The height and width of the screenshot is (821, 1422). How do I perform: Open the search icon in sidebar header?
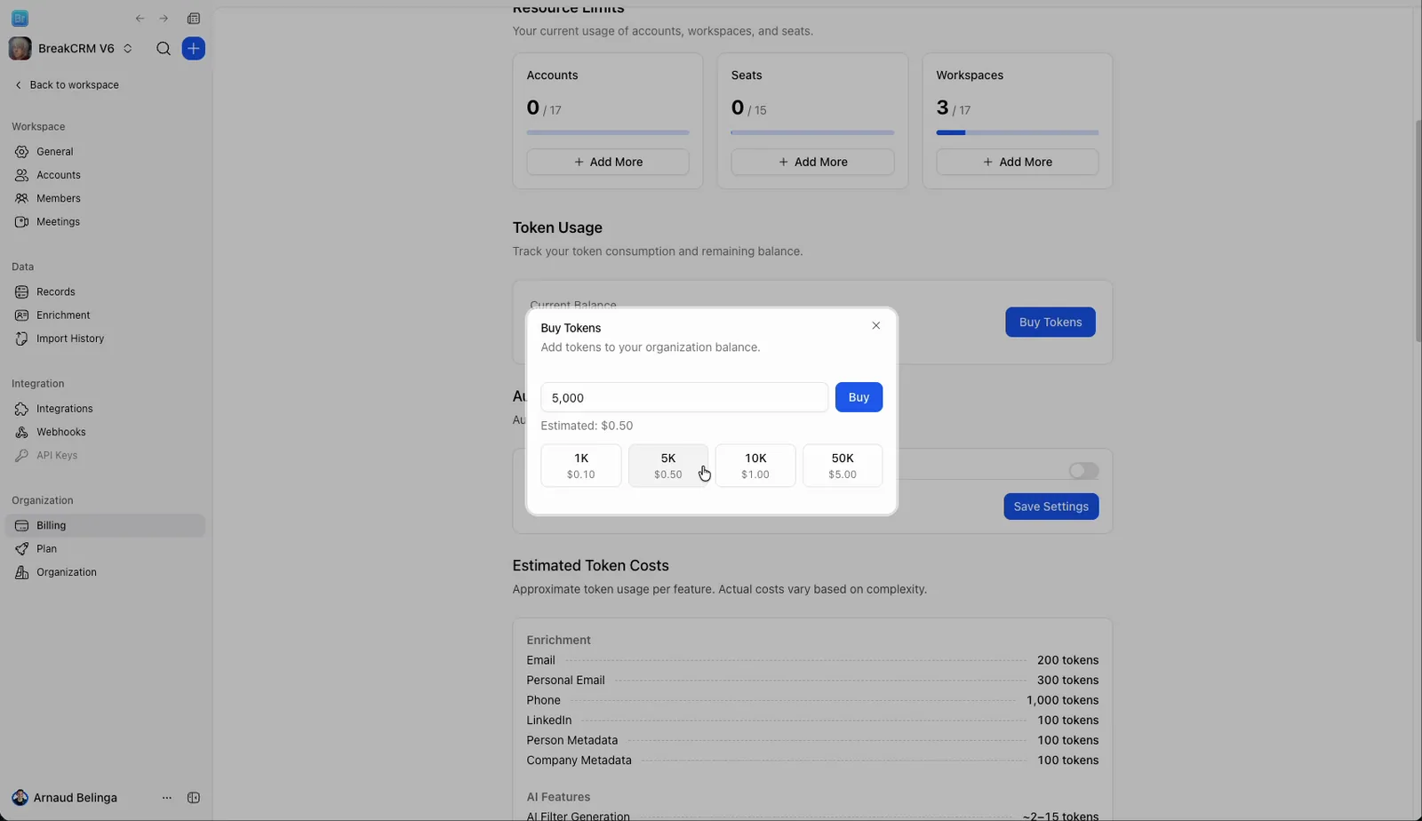[164, 49]
